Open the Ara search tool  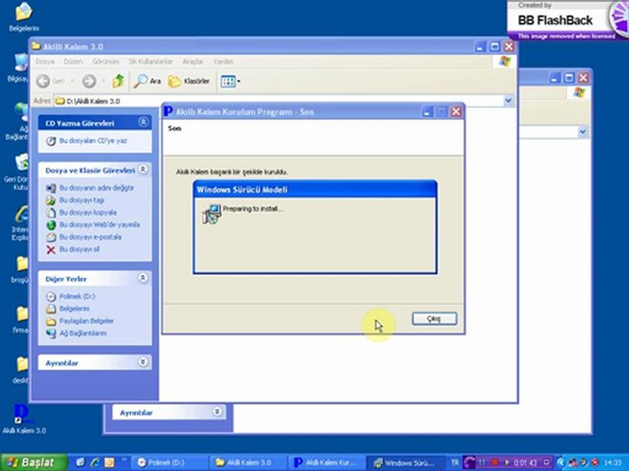147,81
